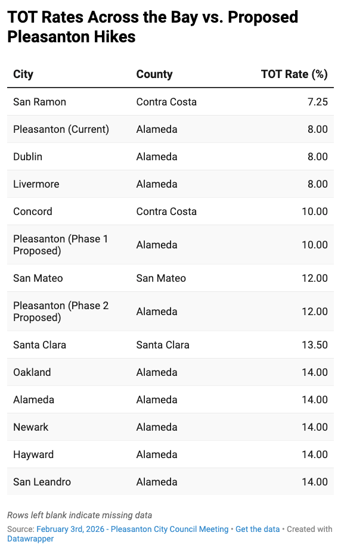Click the City column header
The image size is (341, 551).
[x=23, y=74]
